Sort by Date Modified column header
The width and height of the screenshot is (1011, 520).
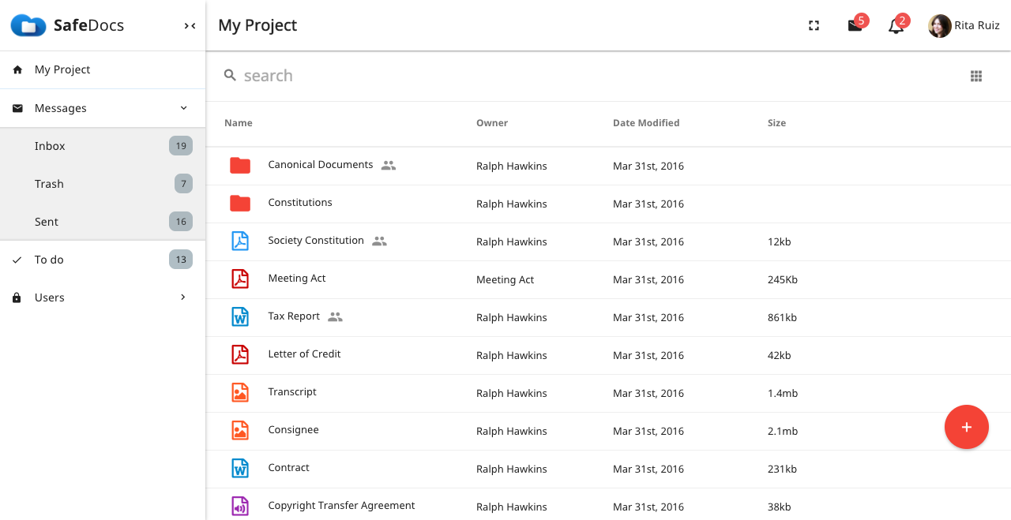(x=646, y=123)
